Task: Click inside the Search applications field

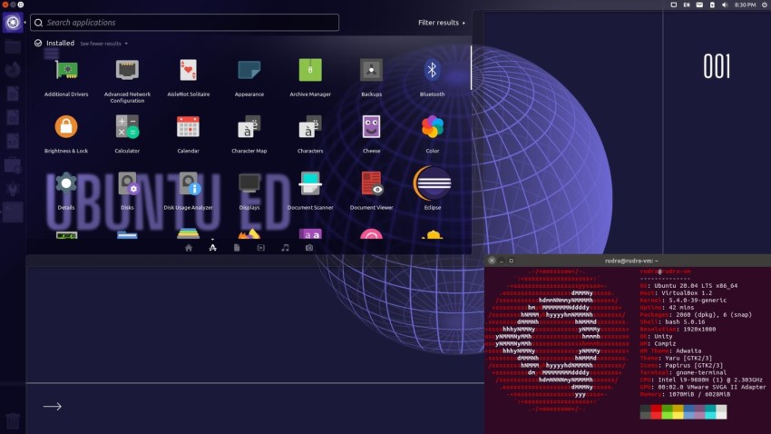Action: [x=184, y=23]
